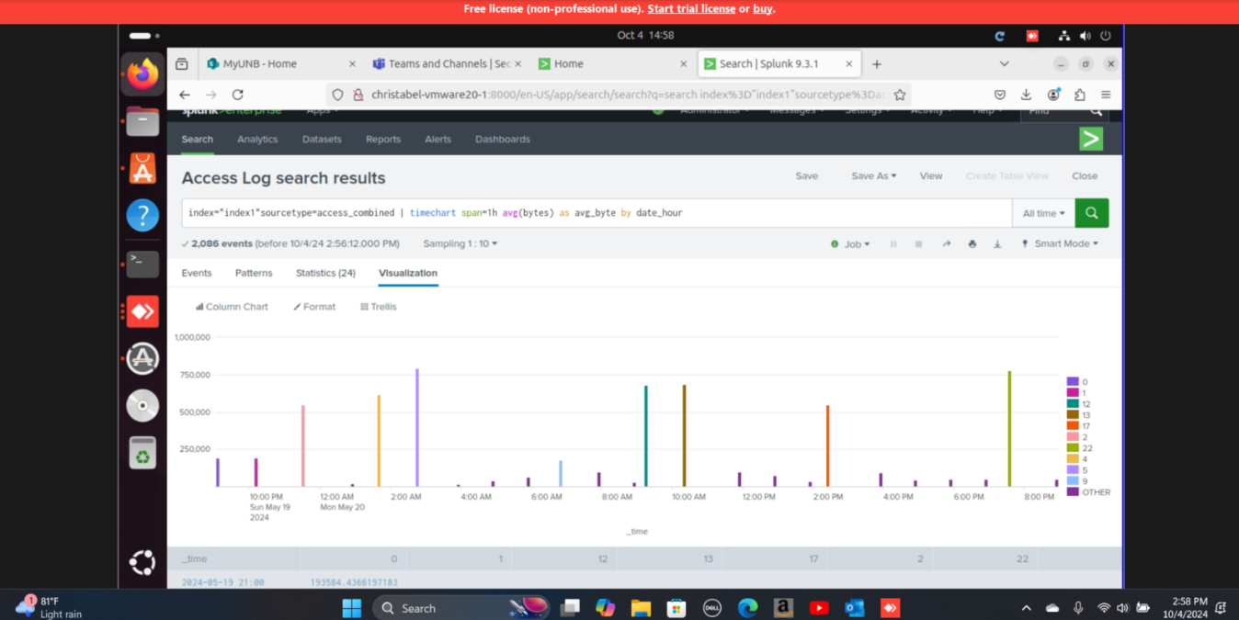Print search results via printer icon
Viewport: 1239px width, 620px height.
click(x=972, y=244)
